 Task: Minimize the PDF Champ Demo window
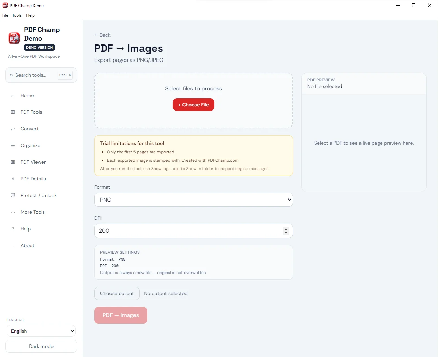point(398,5)
